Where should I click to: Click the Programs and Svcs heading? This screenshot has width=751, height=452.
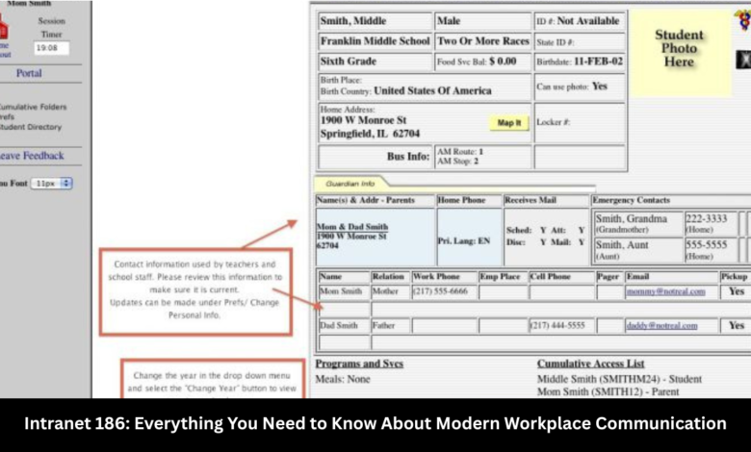[359, 364]
